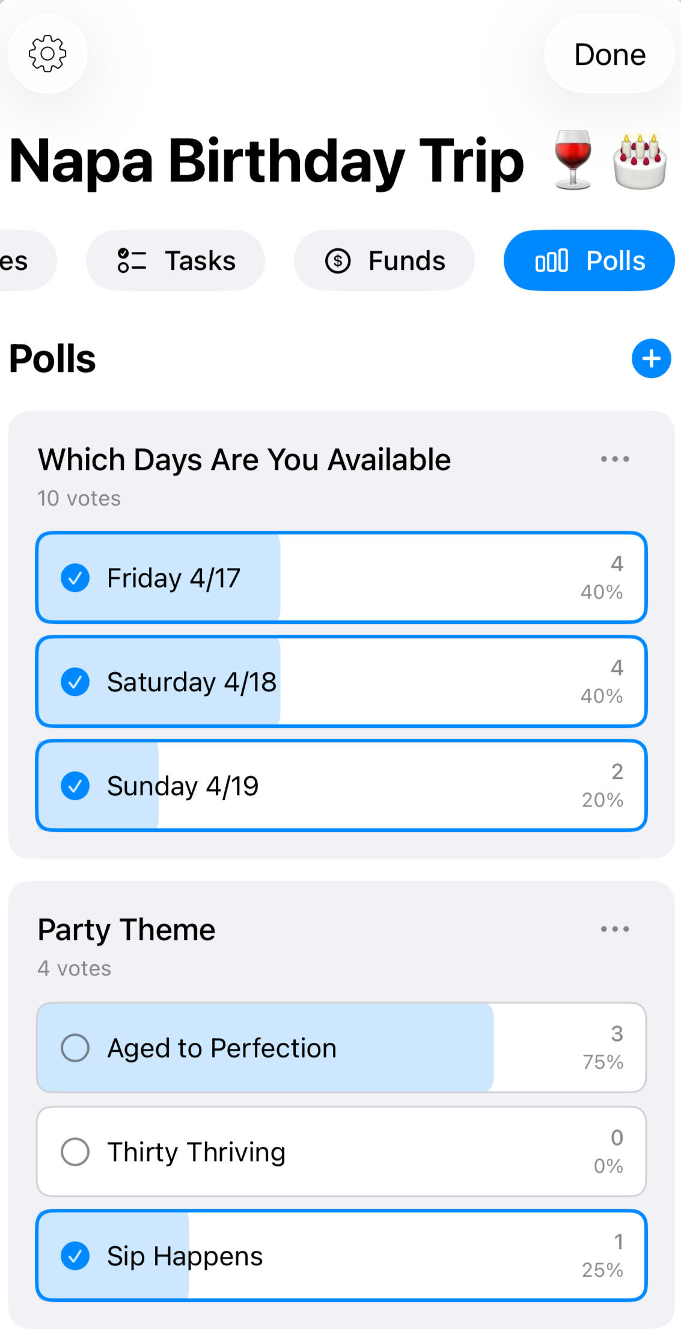The width and height of the screenshot is (681, 1344).
Task: Tap the birthday cake emoji in title
Action: tap(640, 161)
